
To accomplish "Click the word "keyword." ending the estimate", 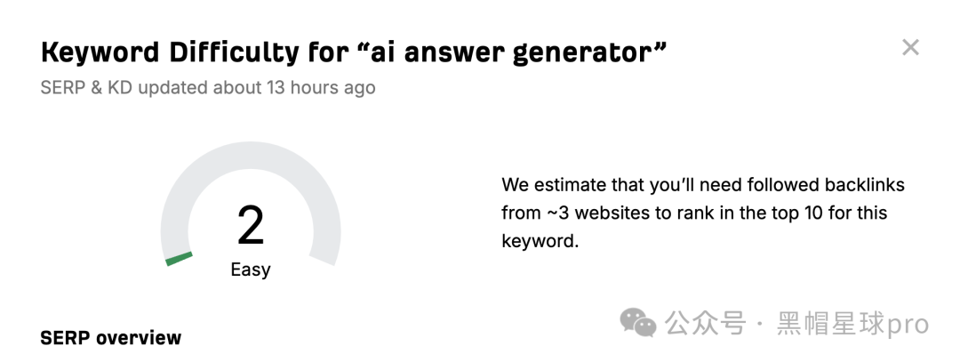I will (540, 241).
